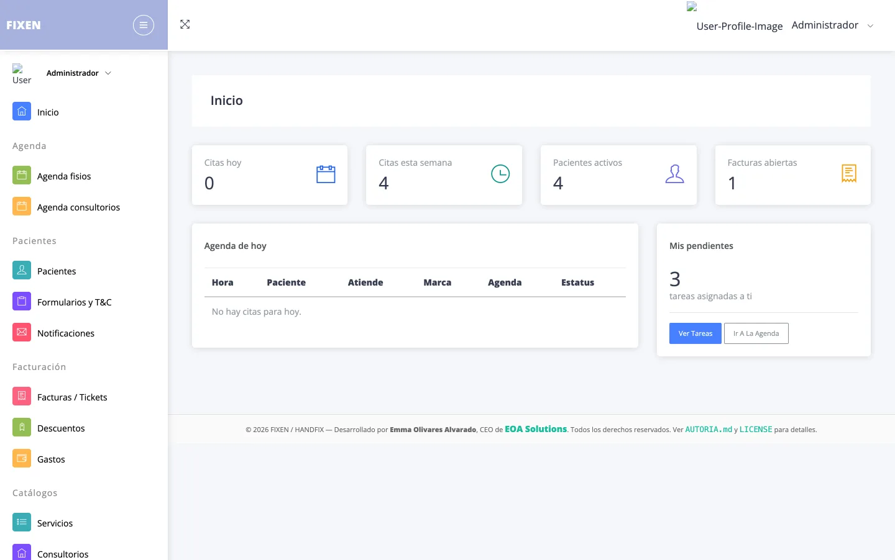Click the 'Pacientes activos' label

[x=587, y=163]
